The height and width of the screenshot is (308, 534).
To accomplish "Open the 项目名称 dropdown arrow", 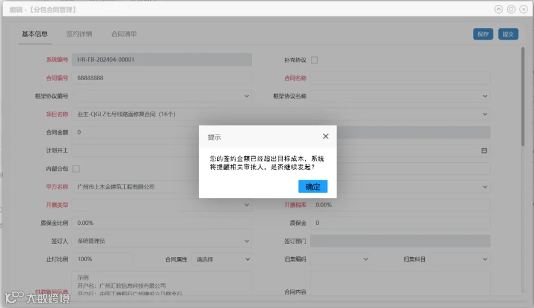I will 485,114.
